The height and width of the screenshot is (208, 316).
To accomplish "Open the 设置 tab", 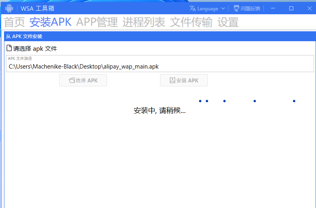I will point(228,22).
